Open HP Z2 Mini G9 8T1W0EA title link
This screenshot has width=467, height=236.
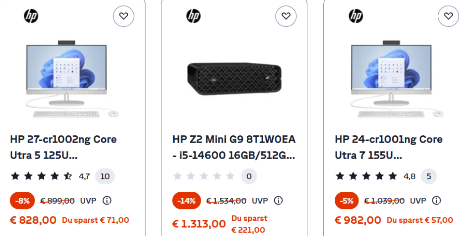[x=234, y=147]
